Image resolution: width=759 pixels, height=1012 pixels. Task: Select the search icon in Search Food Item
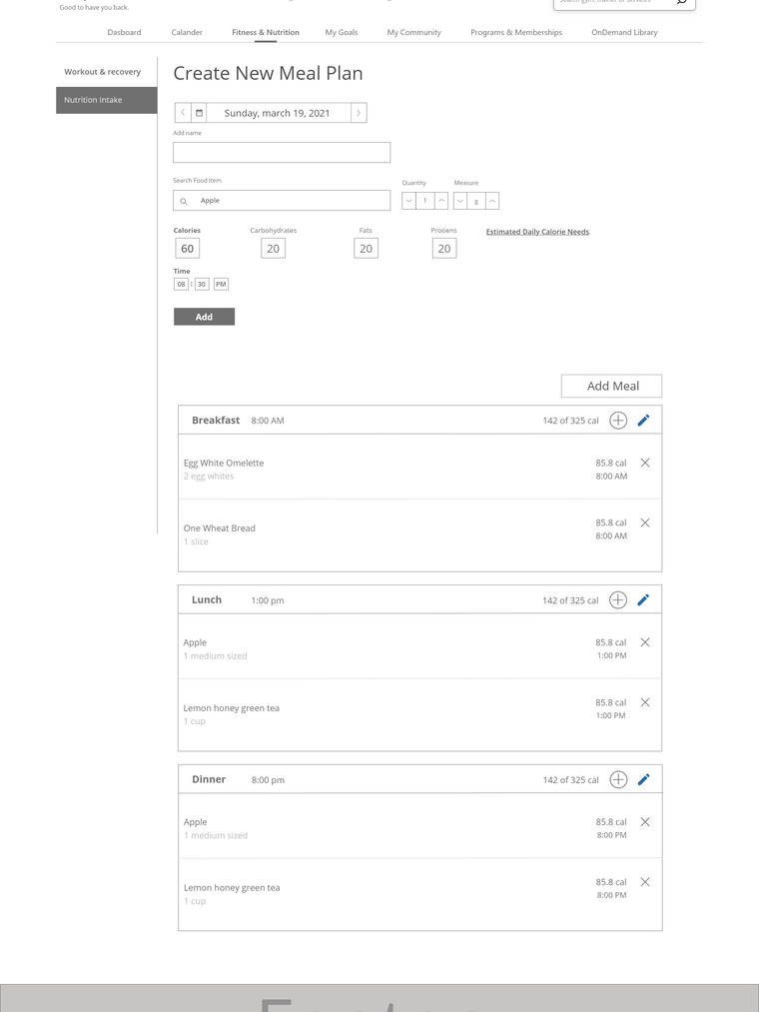(184, 200)
